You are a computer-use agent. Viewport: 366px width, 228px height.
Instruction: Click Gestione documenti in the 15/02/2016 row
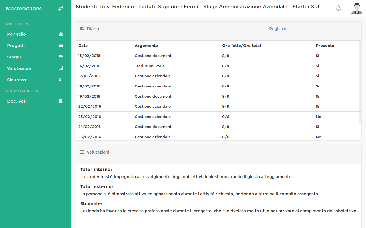click(154, 56)
